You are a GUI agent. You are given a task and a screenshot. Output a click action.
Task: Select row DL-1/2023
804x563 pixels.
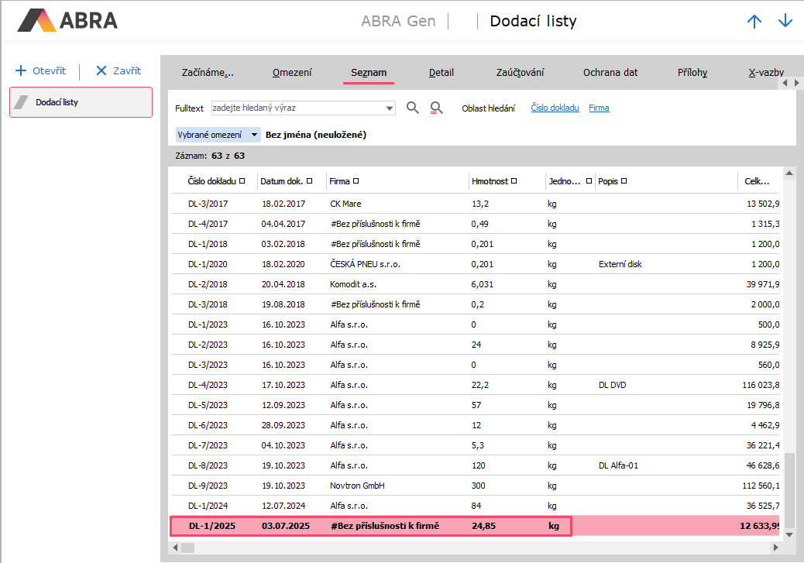[476, 324]
